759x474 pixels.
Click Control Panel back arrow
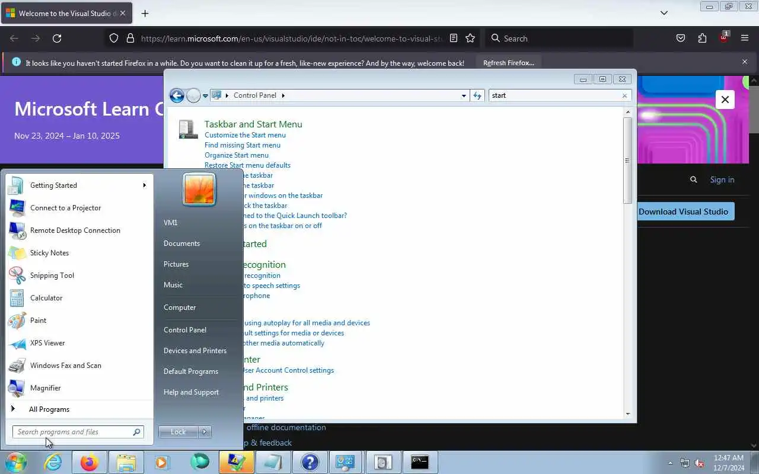177,95
